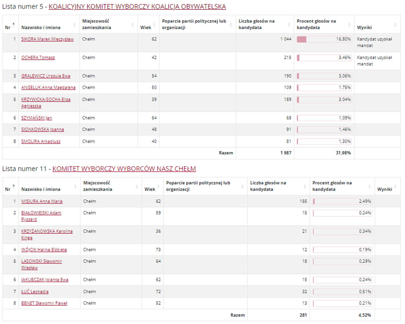Sort Koalicja Obywatelska table by Wyniki column
405x324 pixels.
click(x=395, y=25)
